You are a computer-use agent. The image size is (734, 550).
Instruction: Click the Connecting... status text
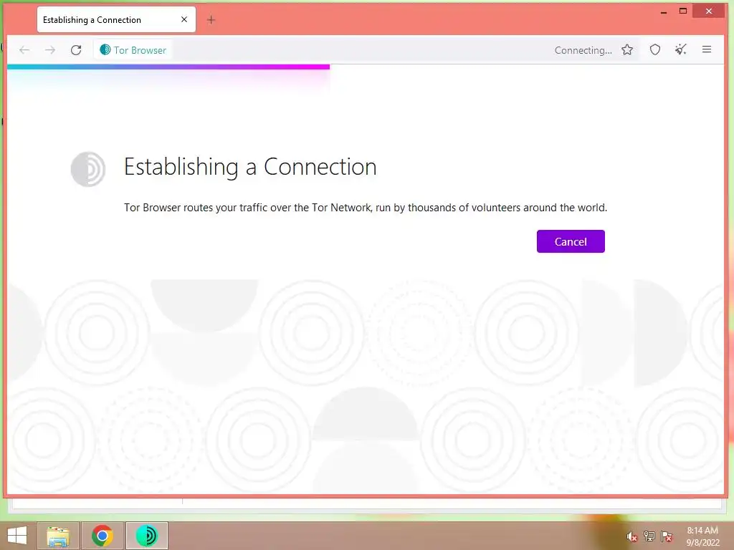point(583,50)
